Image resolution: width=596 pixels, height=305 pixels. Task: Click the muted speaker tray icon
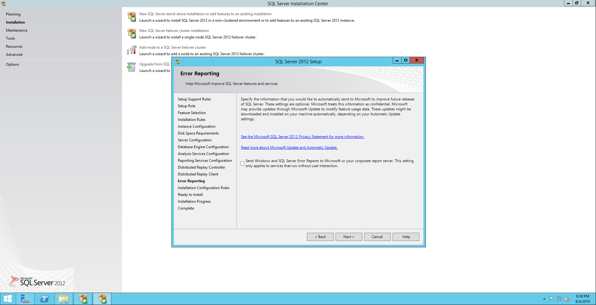[x=567, y=299]
